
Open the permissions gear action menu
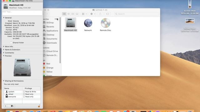click(12, 106)
